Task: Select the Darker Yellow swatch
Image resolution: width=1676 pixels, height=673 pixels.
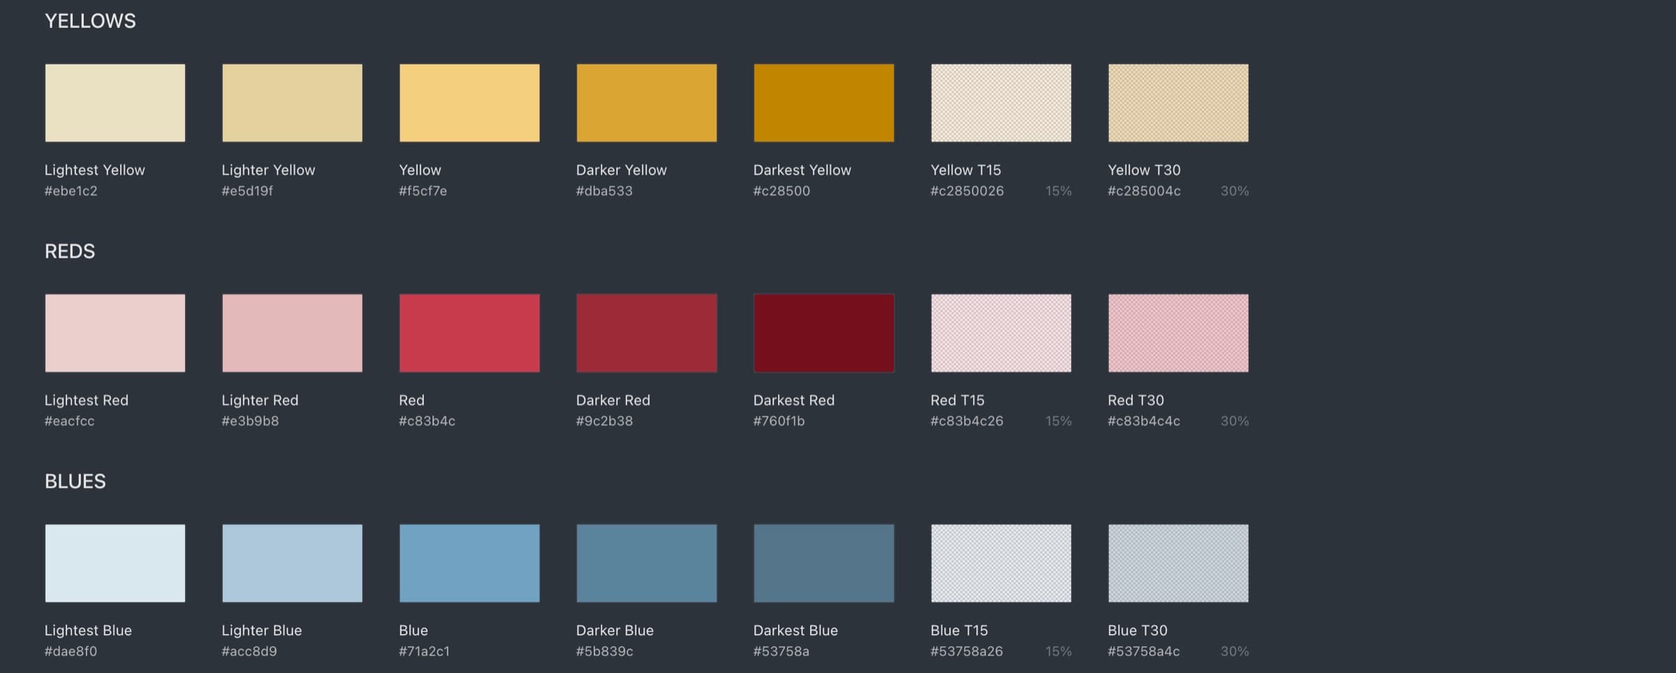Action: (x=647, y=103)
